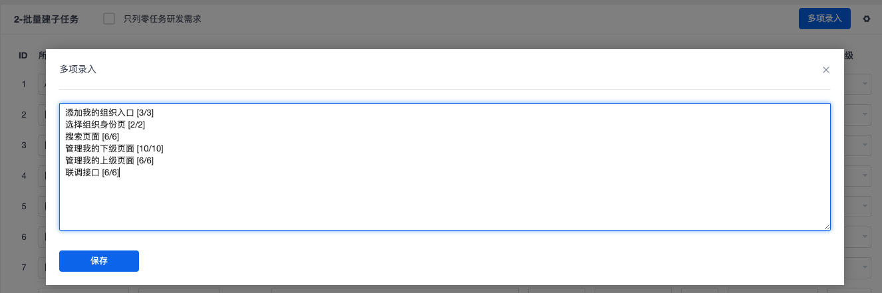
Task: Expand row 4 dropdown arrow at right
Action: click(865, 176)
